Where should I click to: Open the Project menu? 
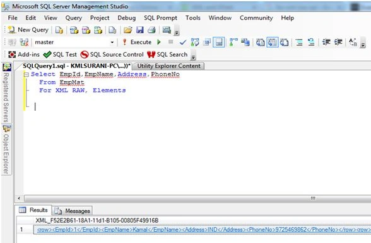tap(100, 18)
